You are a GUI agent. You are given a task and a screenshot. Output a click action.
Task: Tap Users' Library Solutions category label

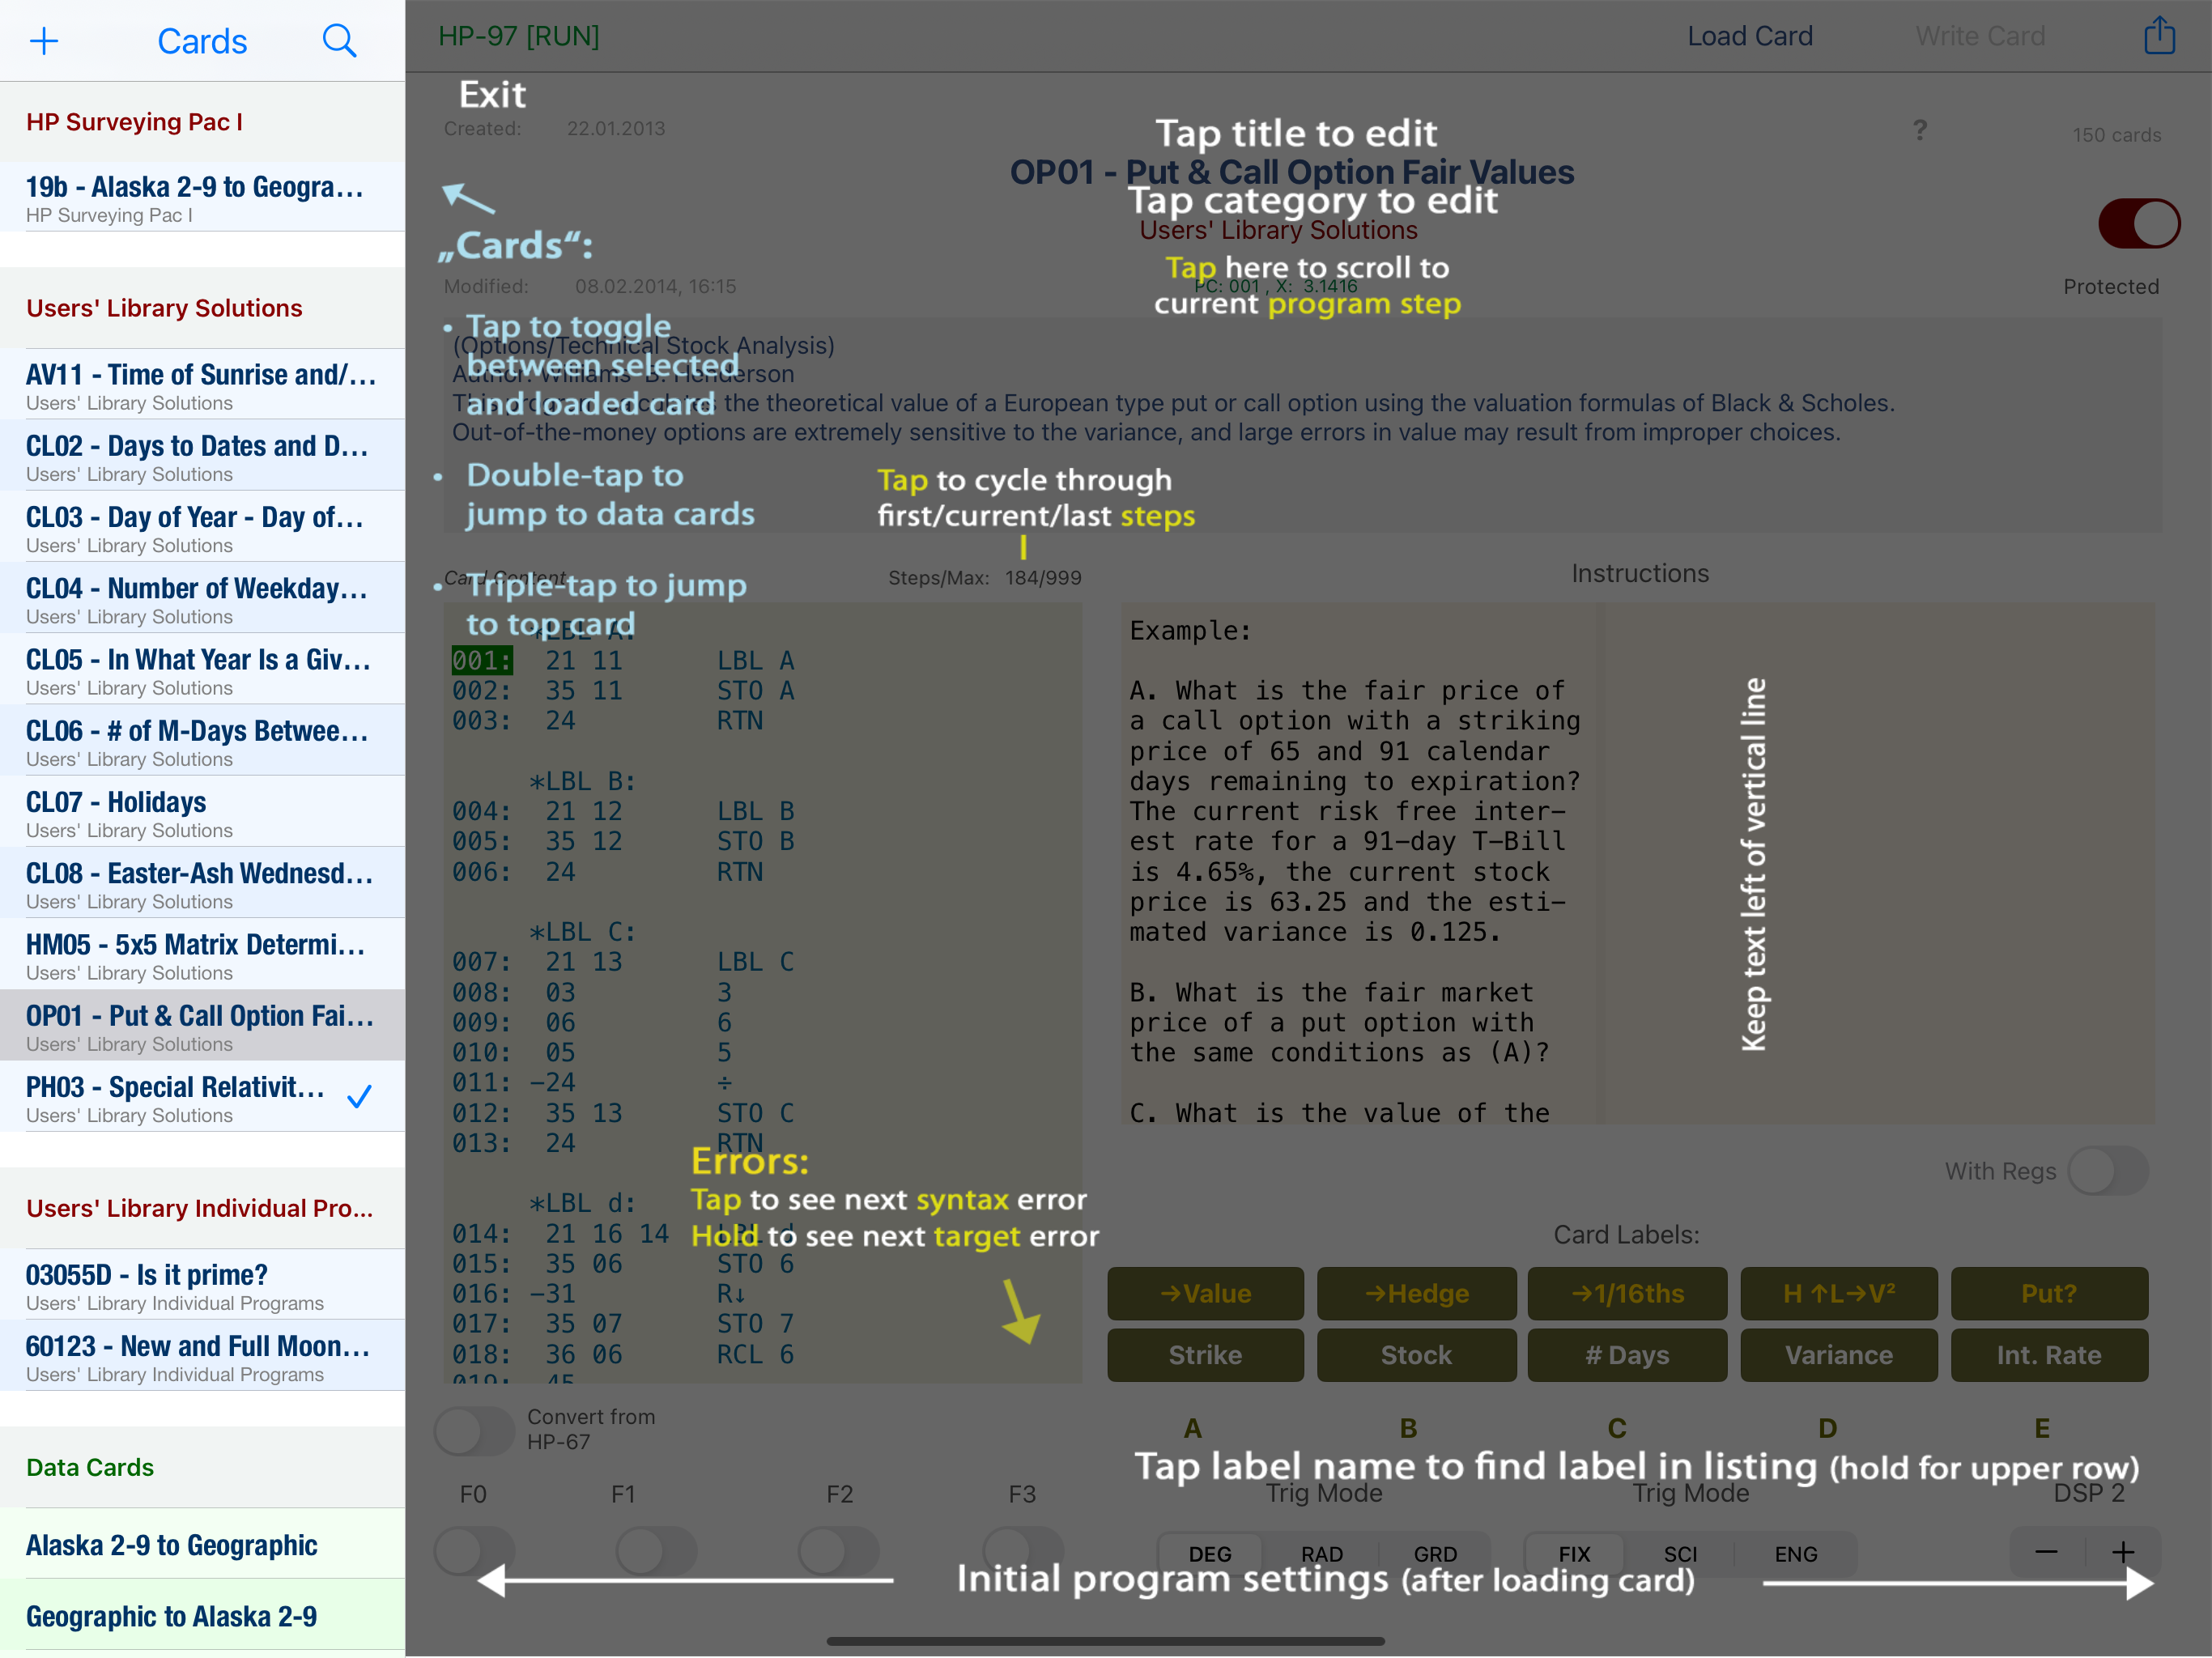pyautogui.click(x=1278, y=231)
